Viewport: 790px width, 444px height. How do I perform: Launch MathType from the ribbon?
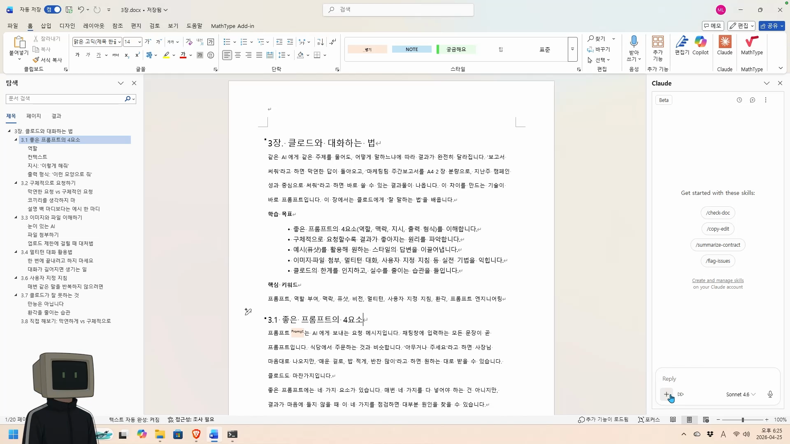tap(752, 45)
